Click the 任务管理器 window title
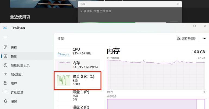This screenshot has width=209, height=109. tap(18, 28)
